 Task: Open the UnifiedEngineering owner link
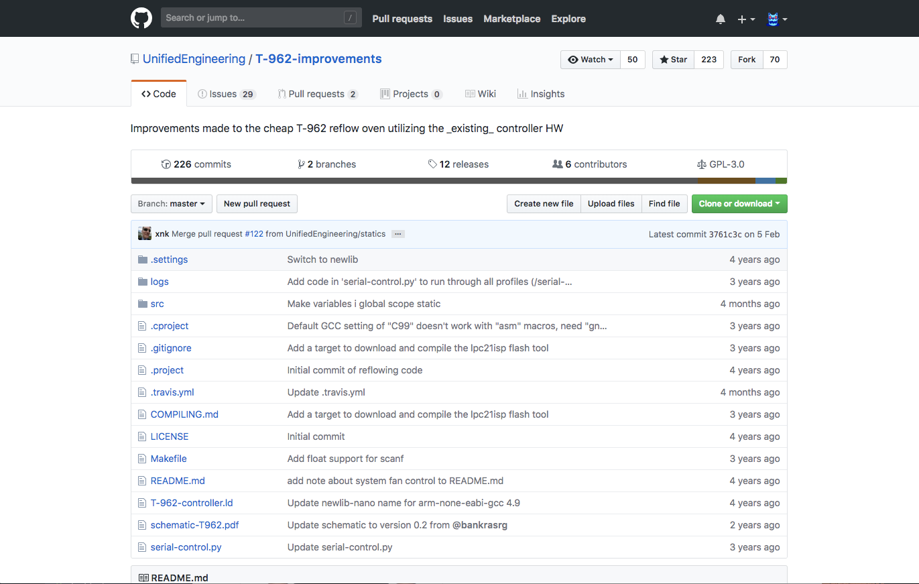coord(194,59)
